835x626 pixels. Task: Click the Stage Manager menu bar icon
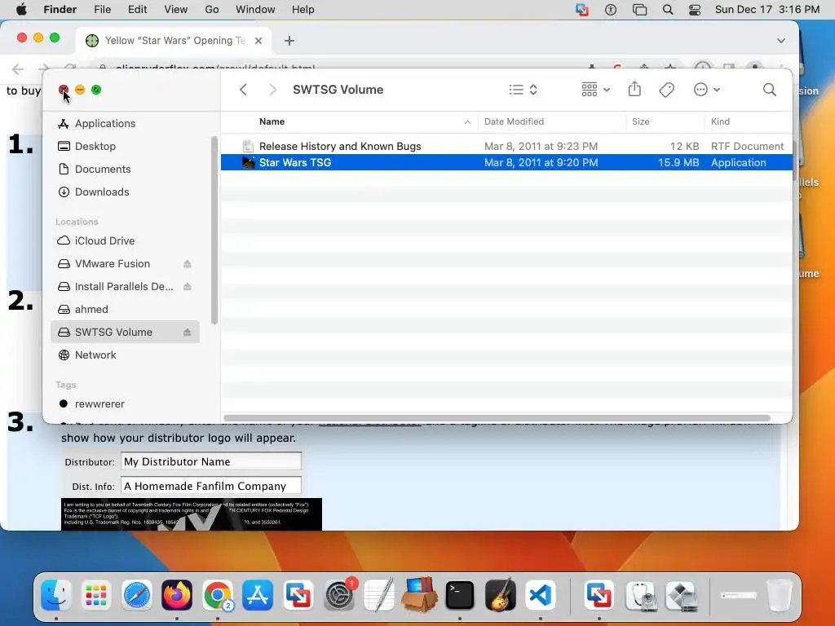tap(639, 10)
